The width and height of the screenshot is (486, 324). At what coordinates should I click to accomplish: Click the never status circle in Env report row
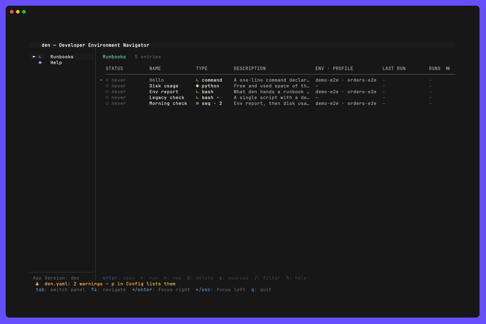point(107,92)
